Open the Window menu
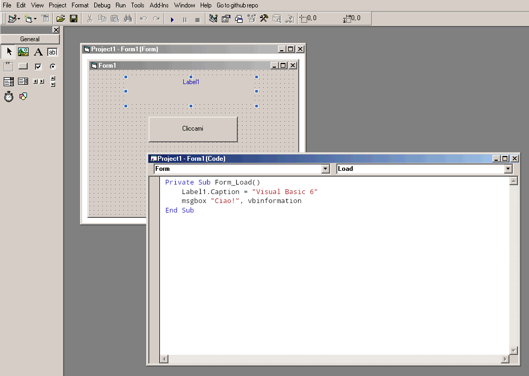The image size is (529, 376). [x=185, y=5]
